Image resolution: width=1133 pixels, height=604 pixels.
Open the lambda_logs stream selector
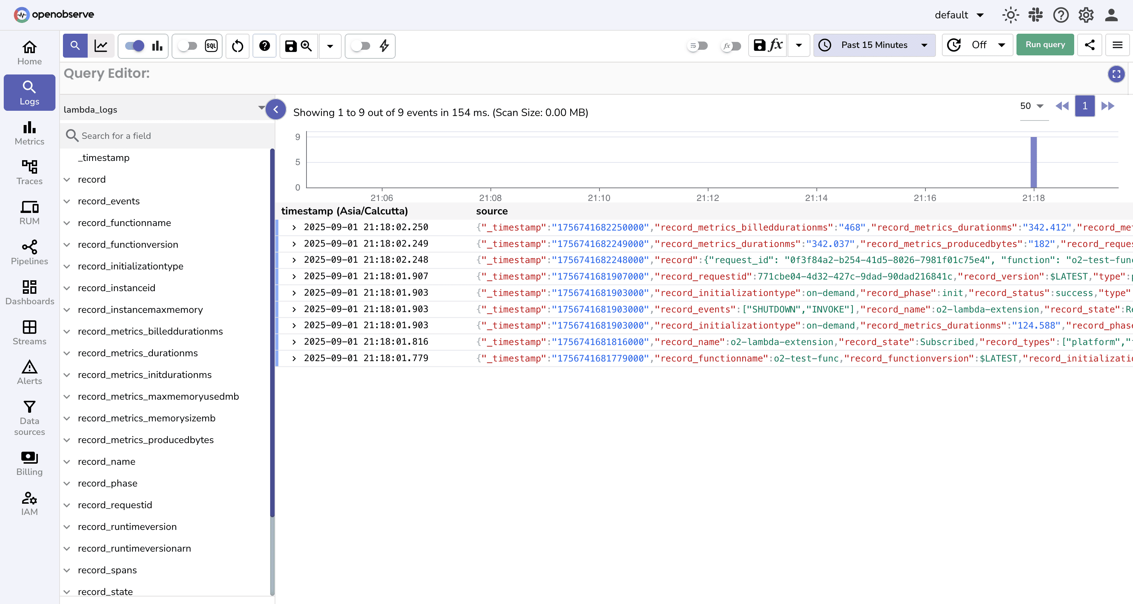[x=163, y=109]
